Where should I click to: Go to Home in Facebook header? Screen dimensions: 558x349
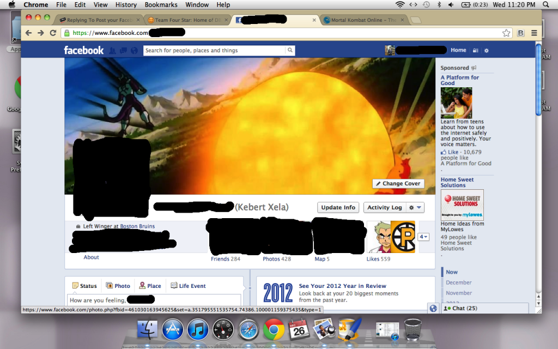[x=458, y=50]
